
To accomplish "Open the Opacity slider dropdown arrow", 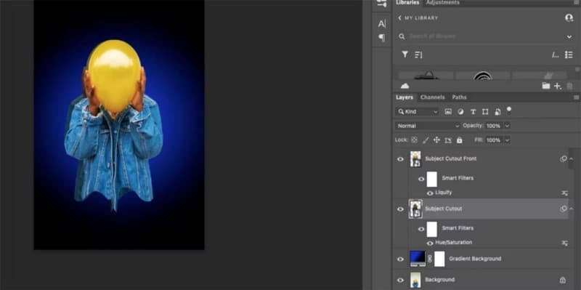I will click(507, 126).
